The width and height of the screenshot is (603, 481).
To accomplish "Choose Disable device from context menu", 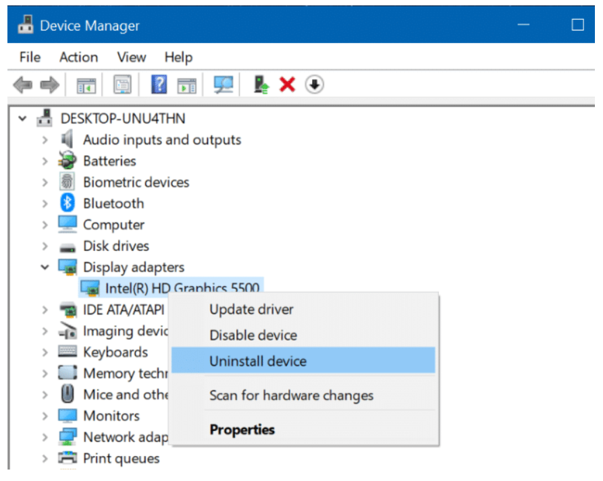I will (304, 335).
